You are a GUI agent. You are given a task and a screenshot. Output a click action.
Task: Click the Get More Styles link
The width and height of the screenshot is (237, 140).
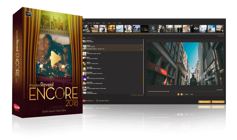click(x=140, y=95)
